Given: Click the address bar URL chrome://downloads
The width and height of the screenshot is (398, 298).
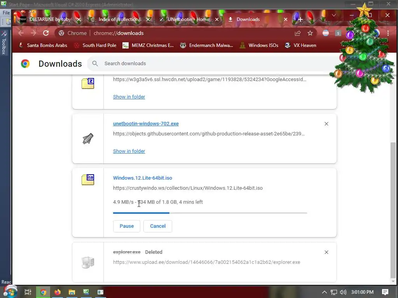Looking at the screenshot, I should pyautogui.click(x=119, y=33).
